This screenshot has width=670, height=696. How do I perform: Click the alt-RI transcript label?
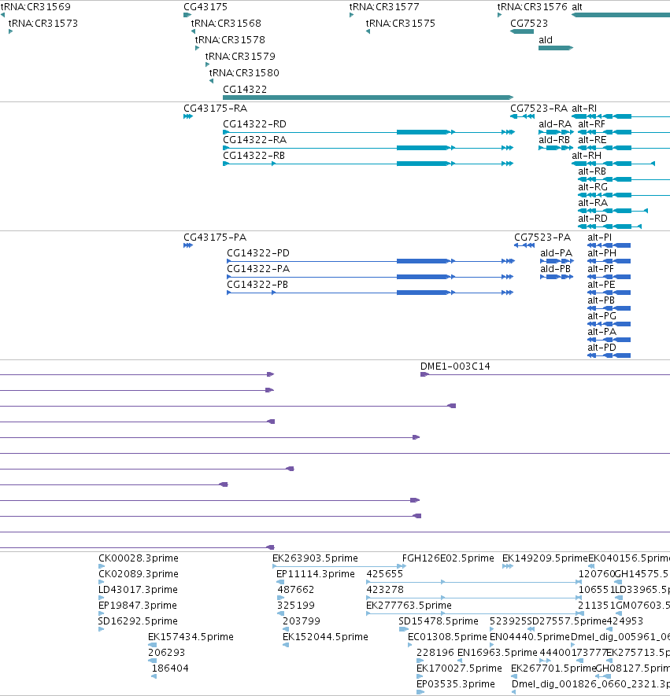click(x=584, y=109)
